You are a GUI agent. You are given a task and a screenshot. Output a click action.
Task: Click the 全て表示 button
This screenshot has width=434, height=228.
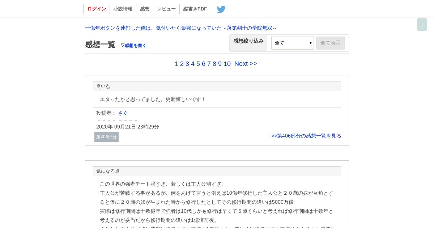pyautogui.click(x=331, y=43)
